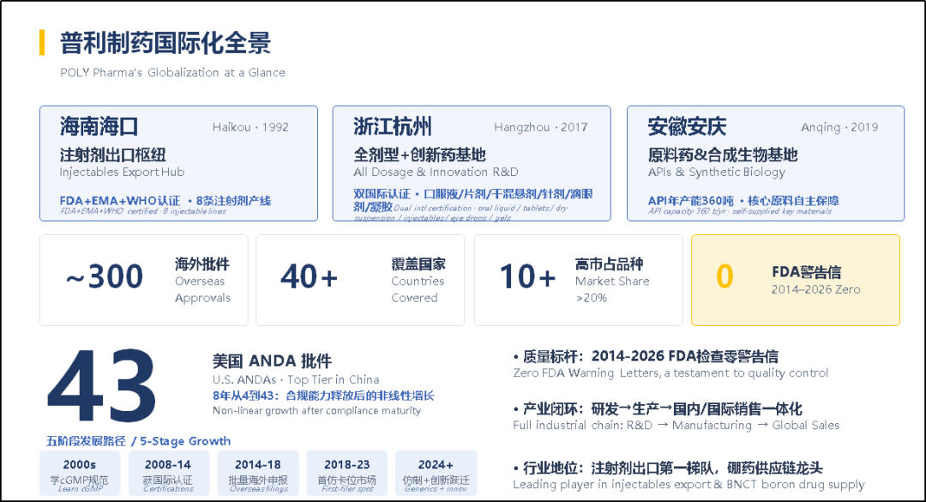
Task: Click 高市占品种 label
Action: (x=609, y=263)
